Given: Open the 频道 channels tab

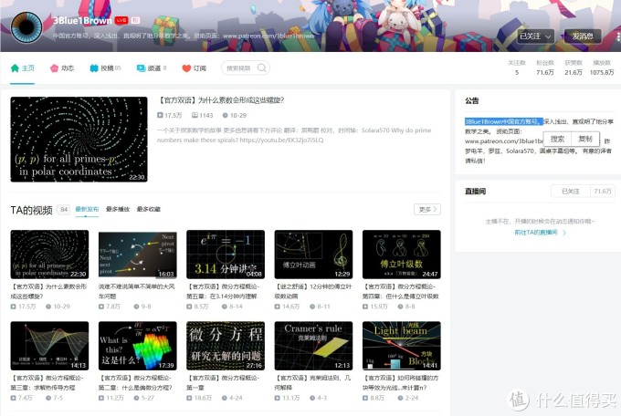Looking at the screenshot, I should point(152,68).
